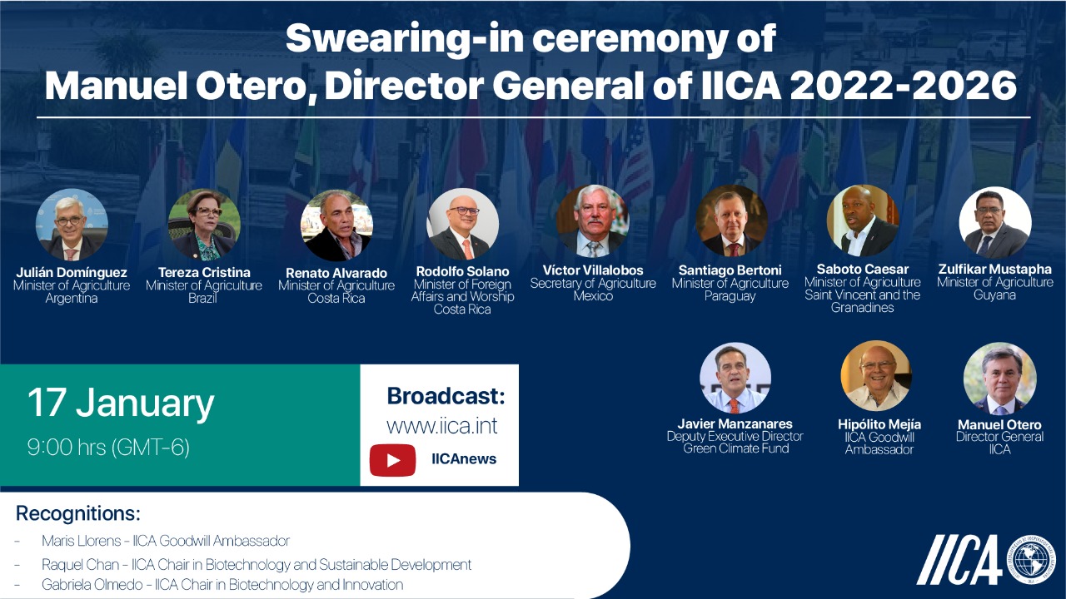Select the portrait above Tereza Cristina caption
This screenshot has width=1066, height=599.
(204, 225)
